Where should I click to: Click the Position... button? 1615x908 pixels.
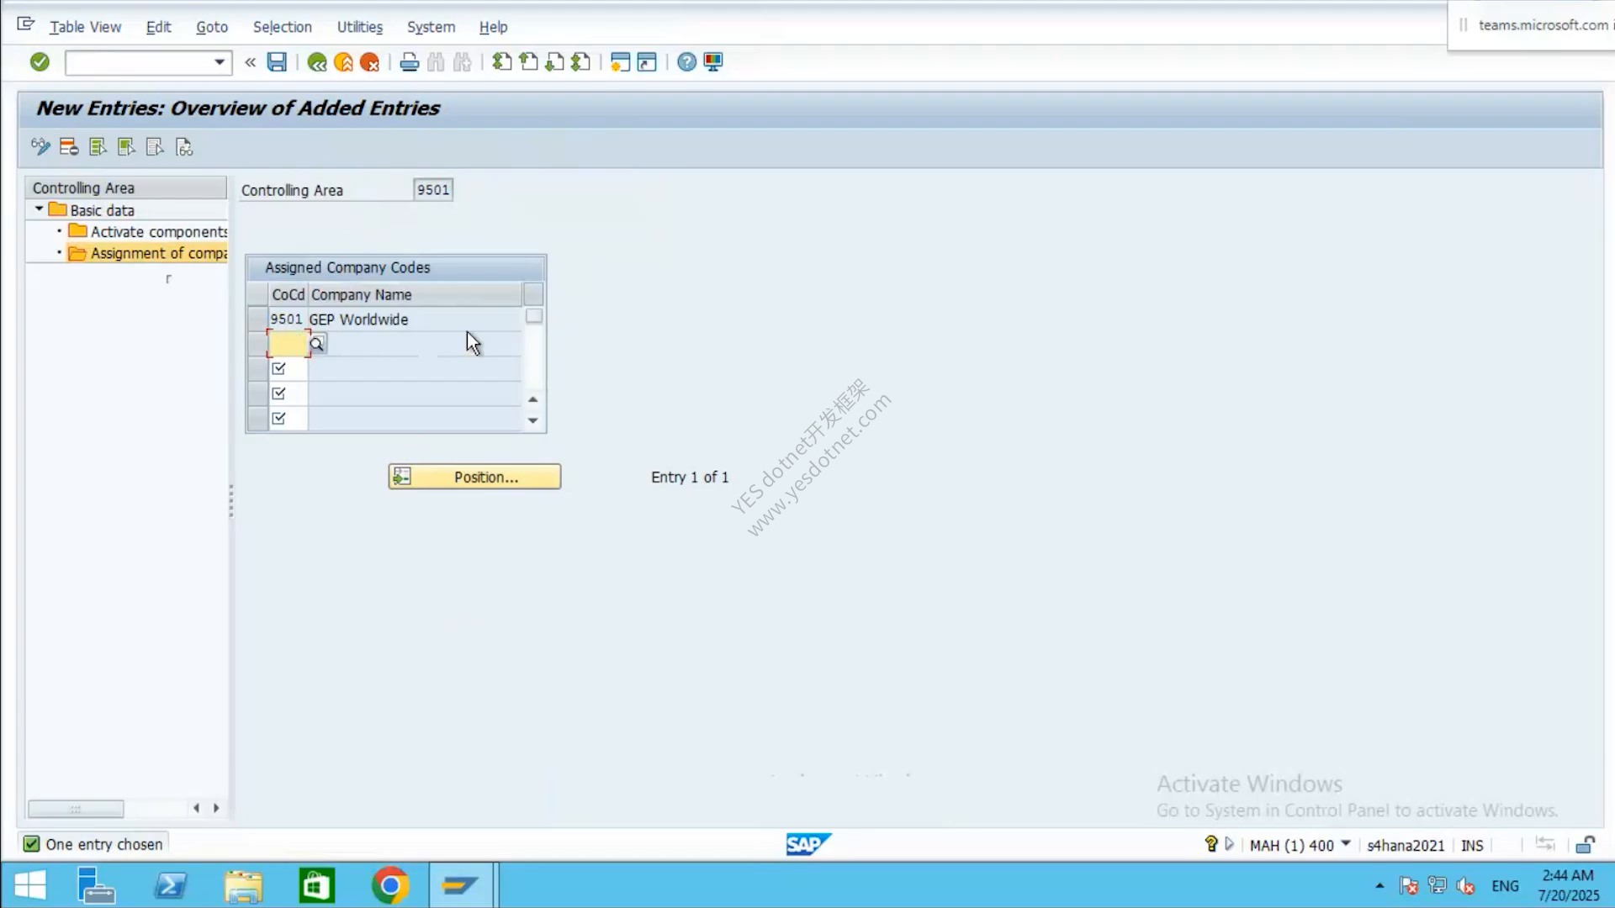pos(474,477)
